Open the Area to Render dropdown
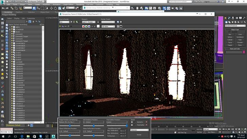Screen dimensions: 247x139 [x=65, y=22]
